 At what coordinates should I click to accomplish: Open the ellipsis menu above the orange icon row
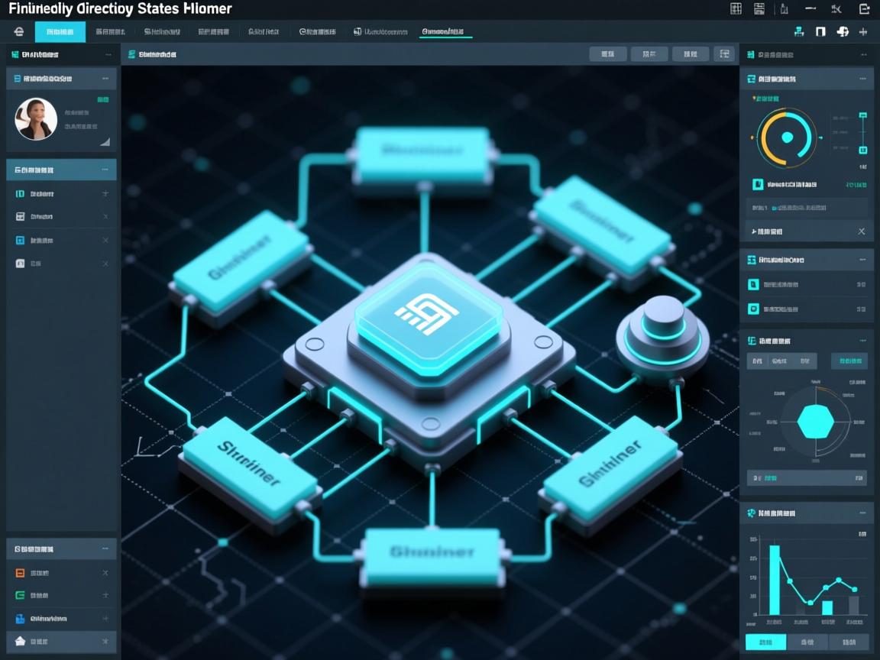[x=105, y=548]
